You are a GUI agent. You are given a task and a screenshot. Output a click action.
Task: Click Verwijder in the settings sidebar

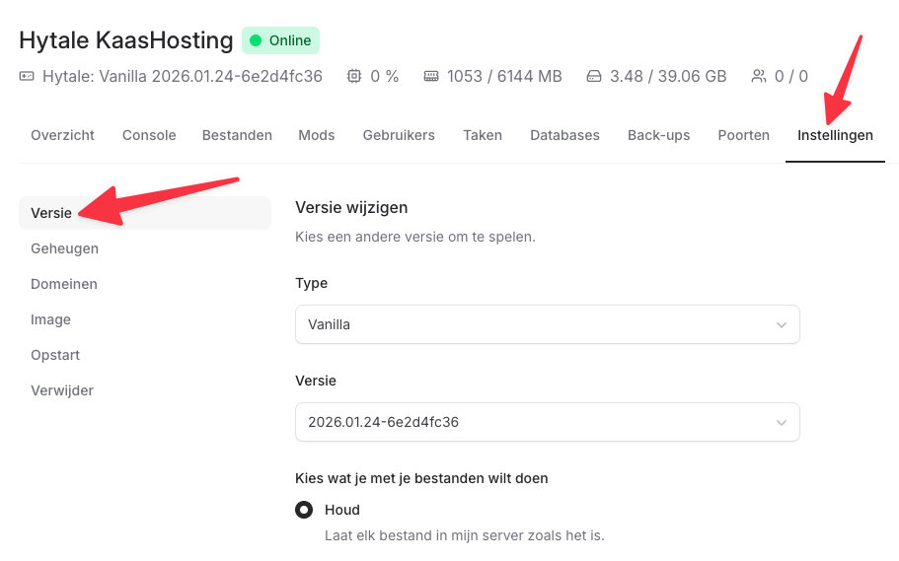(x=62, y=390)
